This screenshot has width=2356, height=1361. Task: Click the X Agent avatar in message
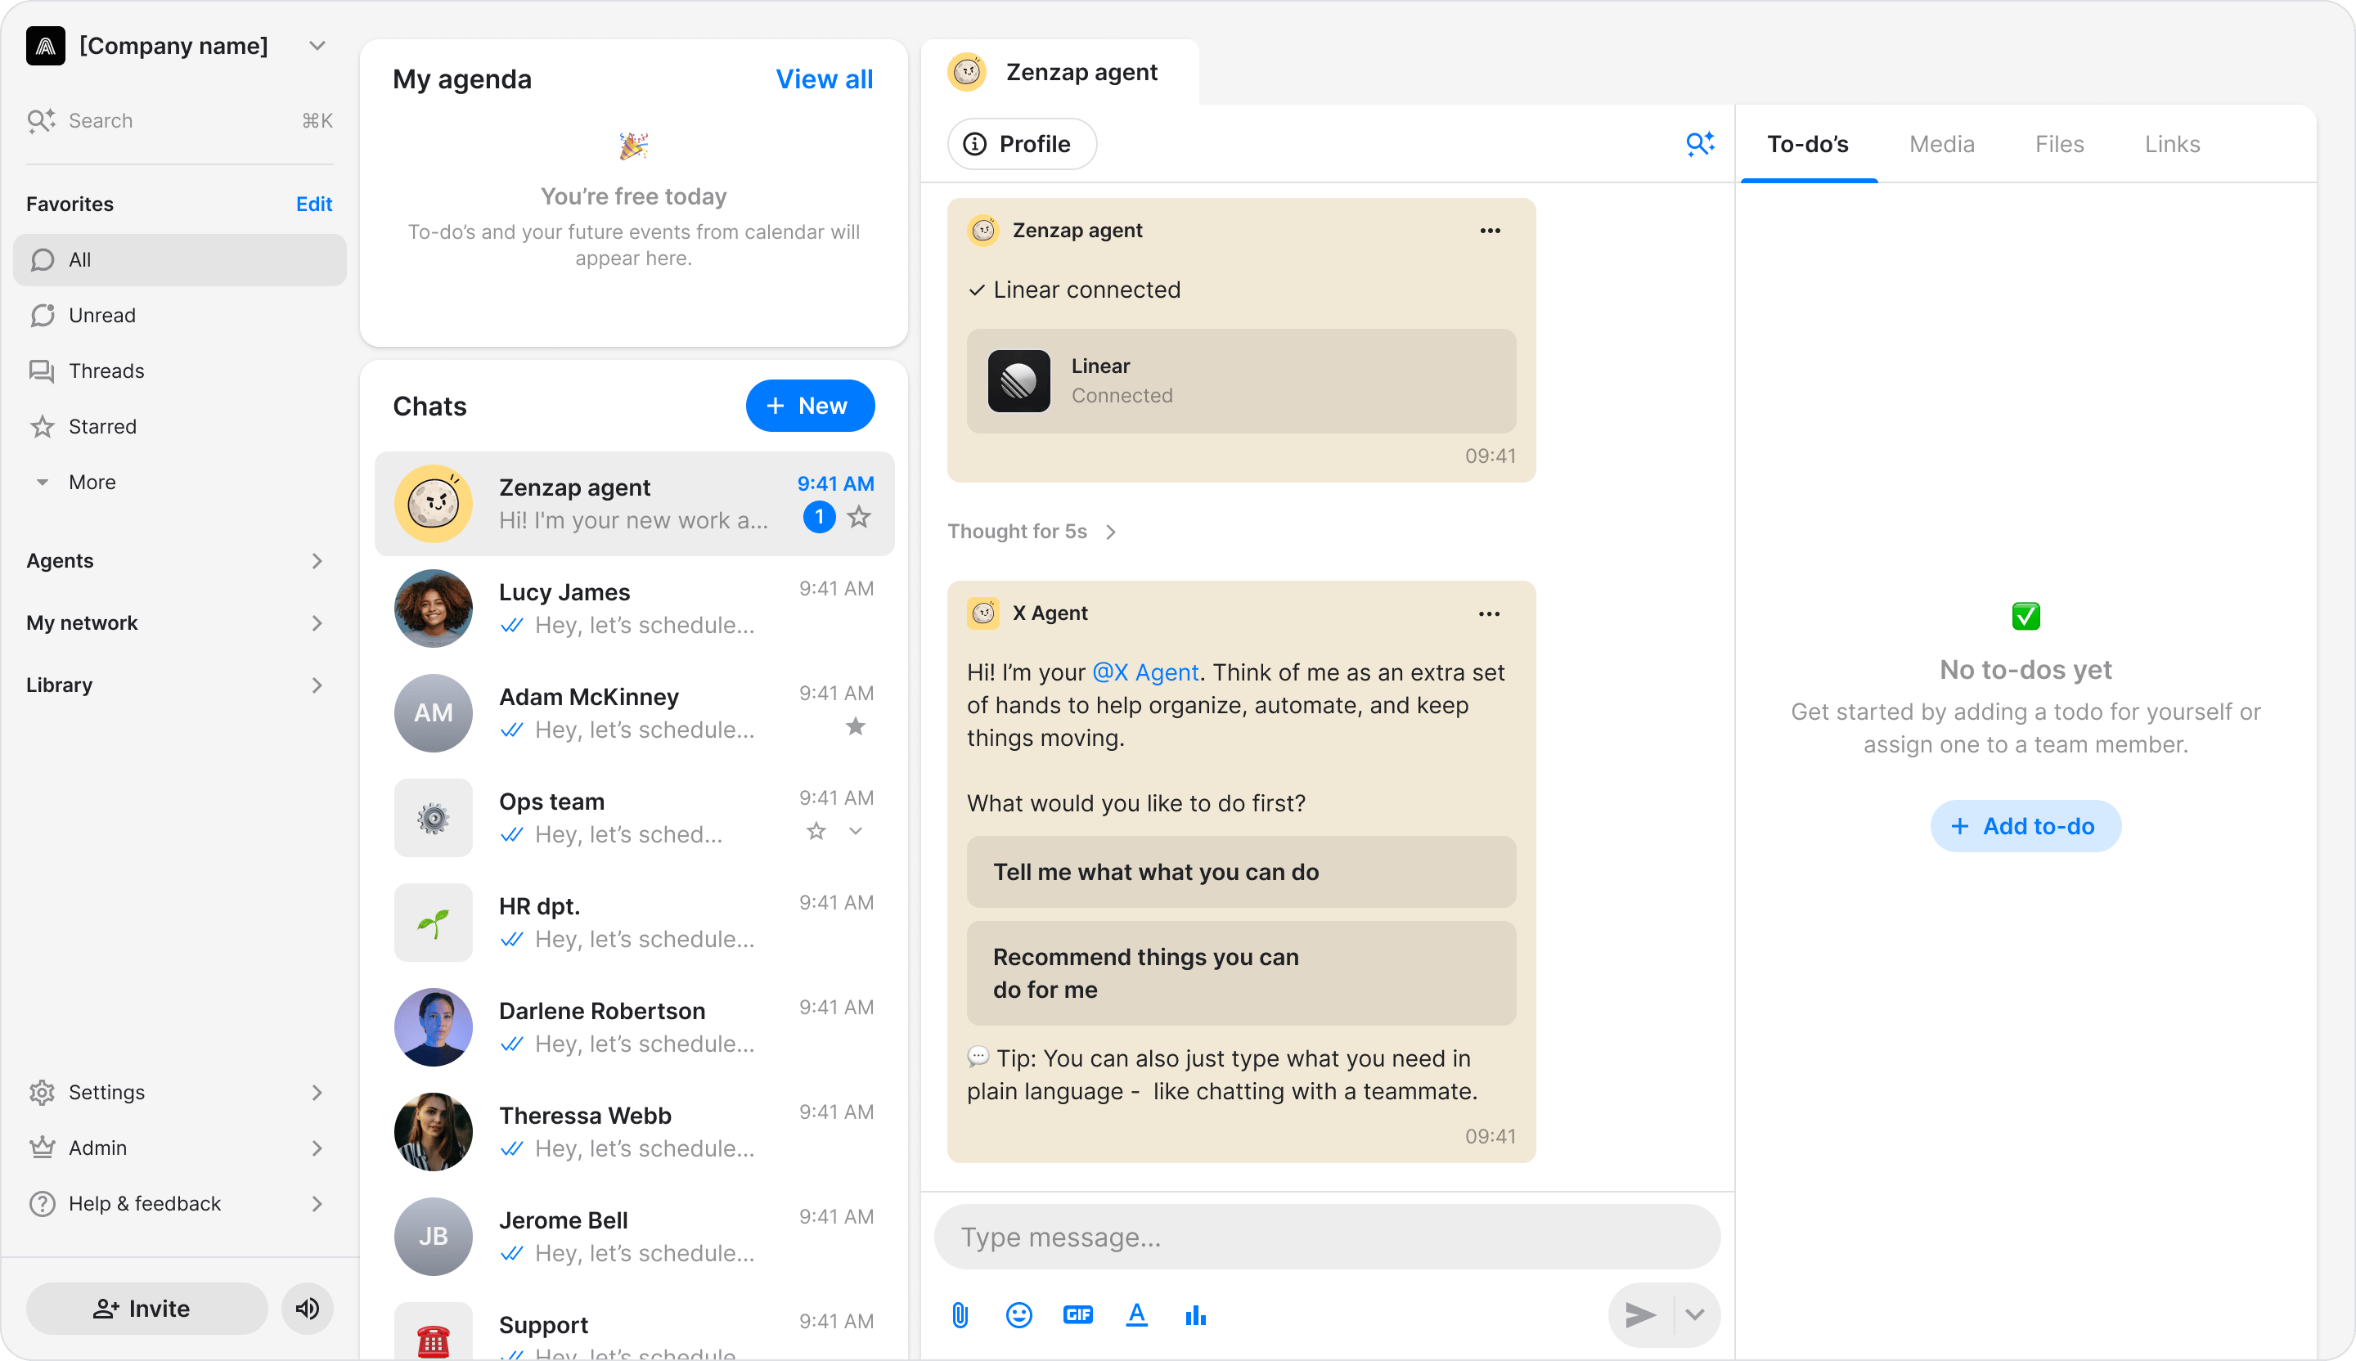[x=983, y=613]
